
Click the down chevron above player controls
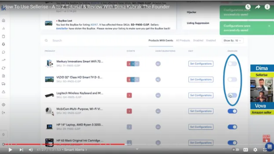(x=137, y=149)
